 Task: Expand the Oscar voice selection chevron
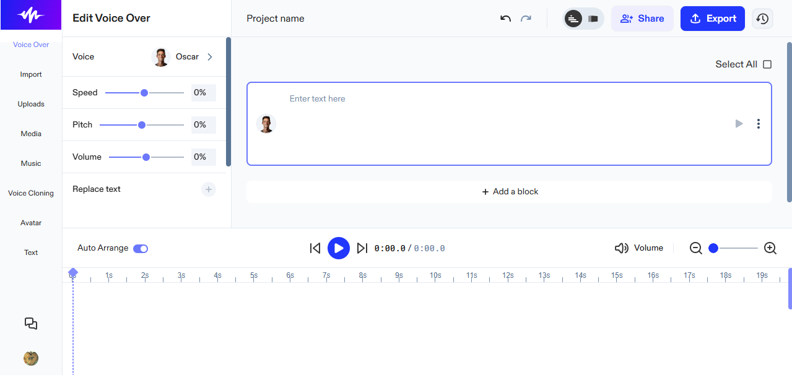coord(209,56)
